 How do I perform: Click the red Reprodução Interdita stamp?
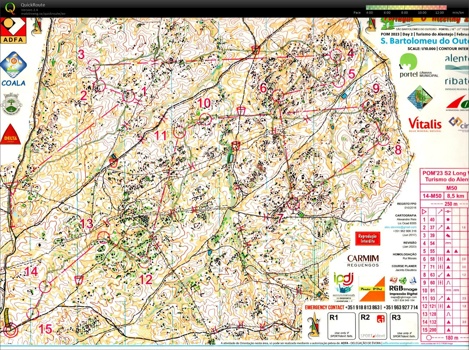coord(367,238)
